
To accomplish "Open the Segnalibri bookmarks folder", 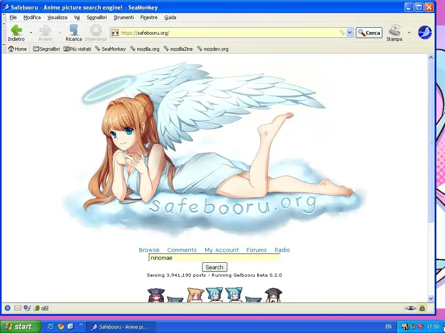I will pos(46,49).
